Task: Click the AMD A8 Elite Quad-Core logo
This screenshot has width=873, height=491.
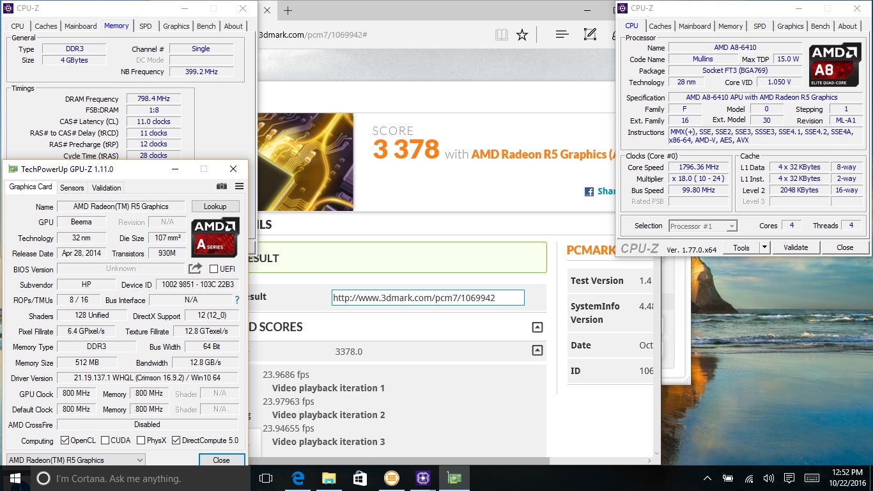Action: click(x=835, y=65)
